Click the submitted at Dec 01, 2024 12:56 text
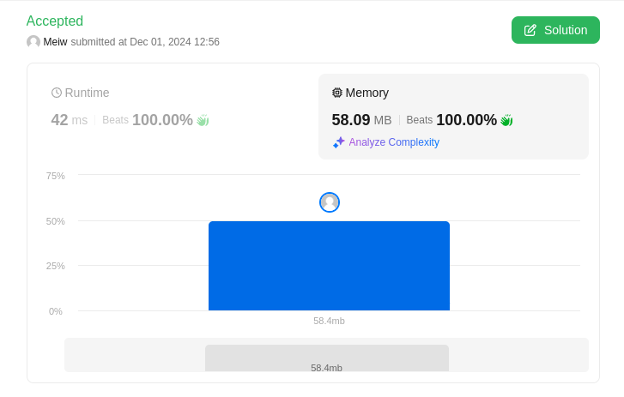The image size is (624, 397). coord(145,42)
